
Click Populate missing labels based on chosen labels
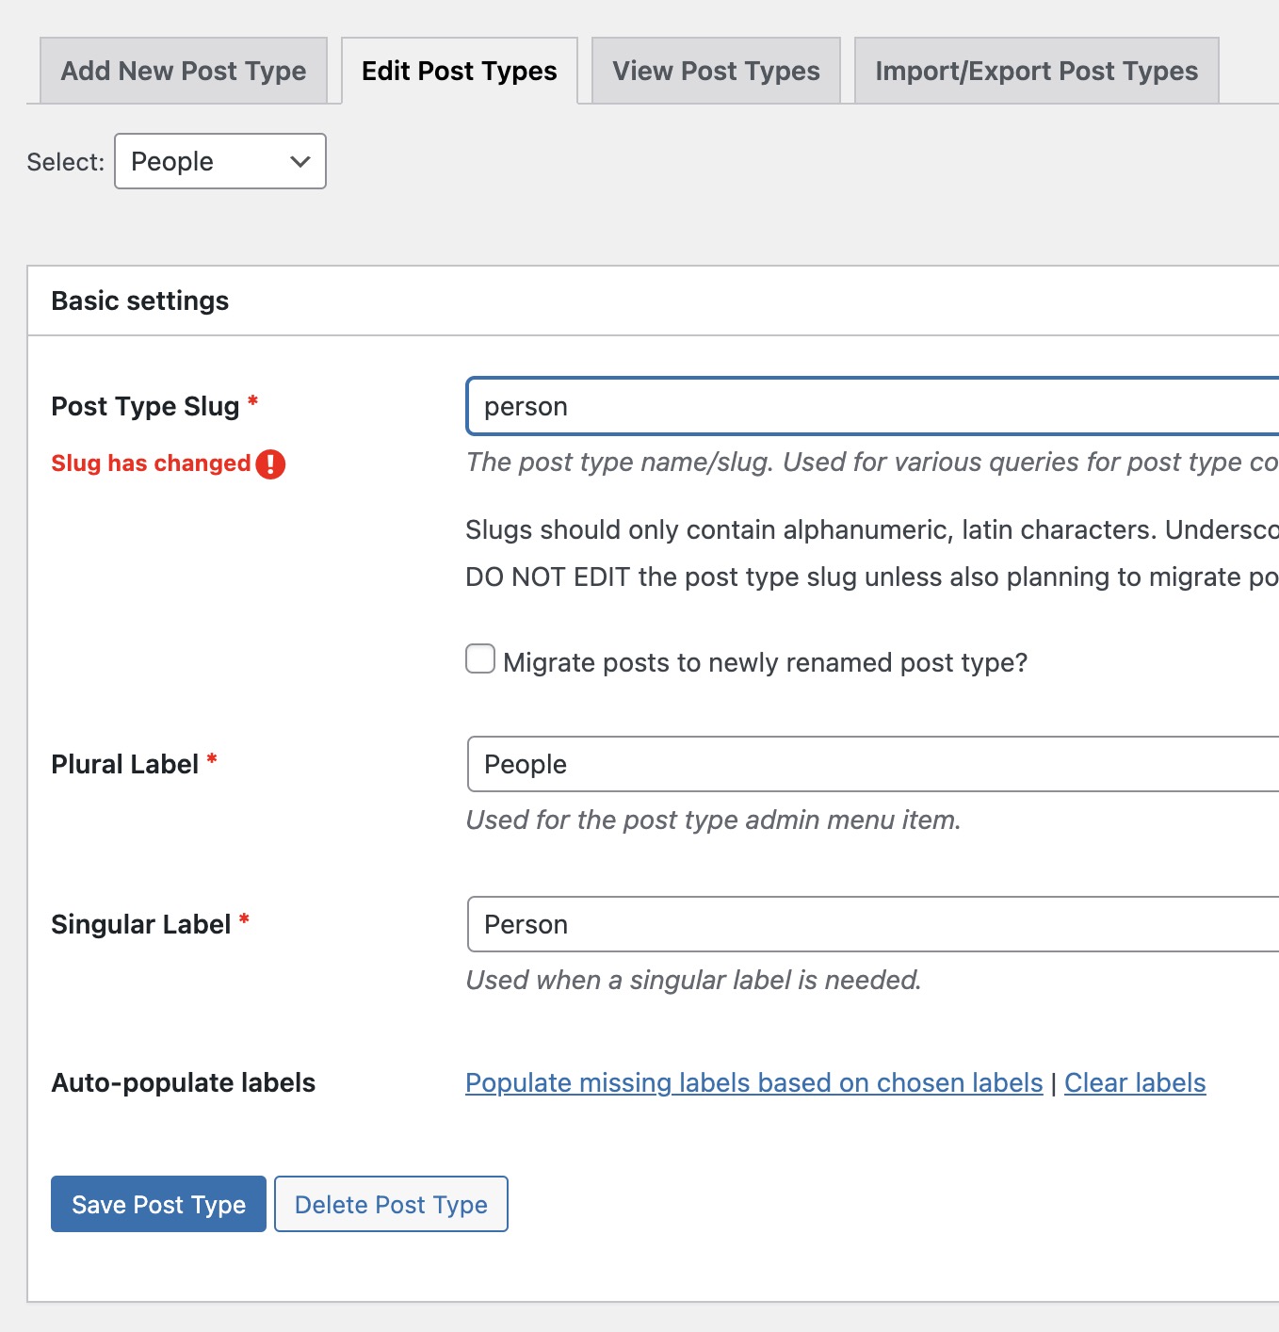[753, 1083]
